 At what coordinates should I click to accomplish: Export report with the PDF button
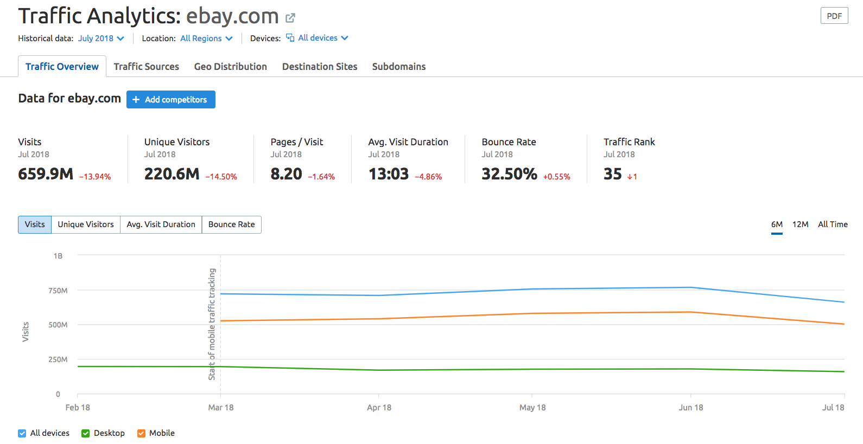click(834, 16)
